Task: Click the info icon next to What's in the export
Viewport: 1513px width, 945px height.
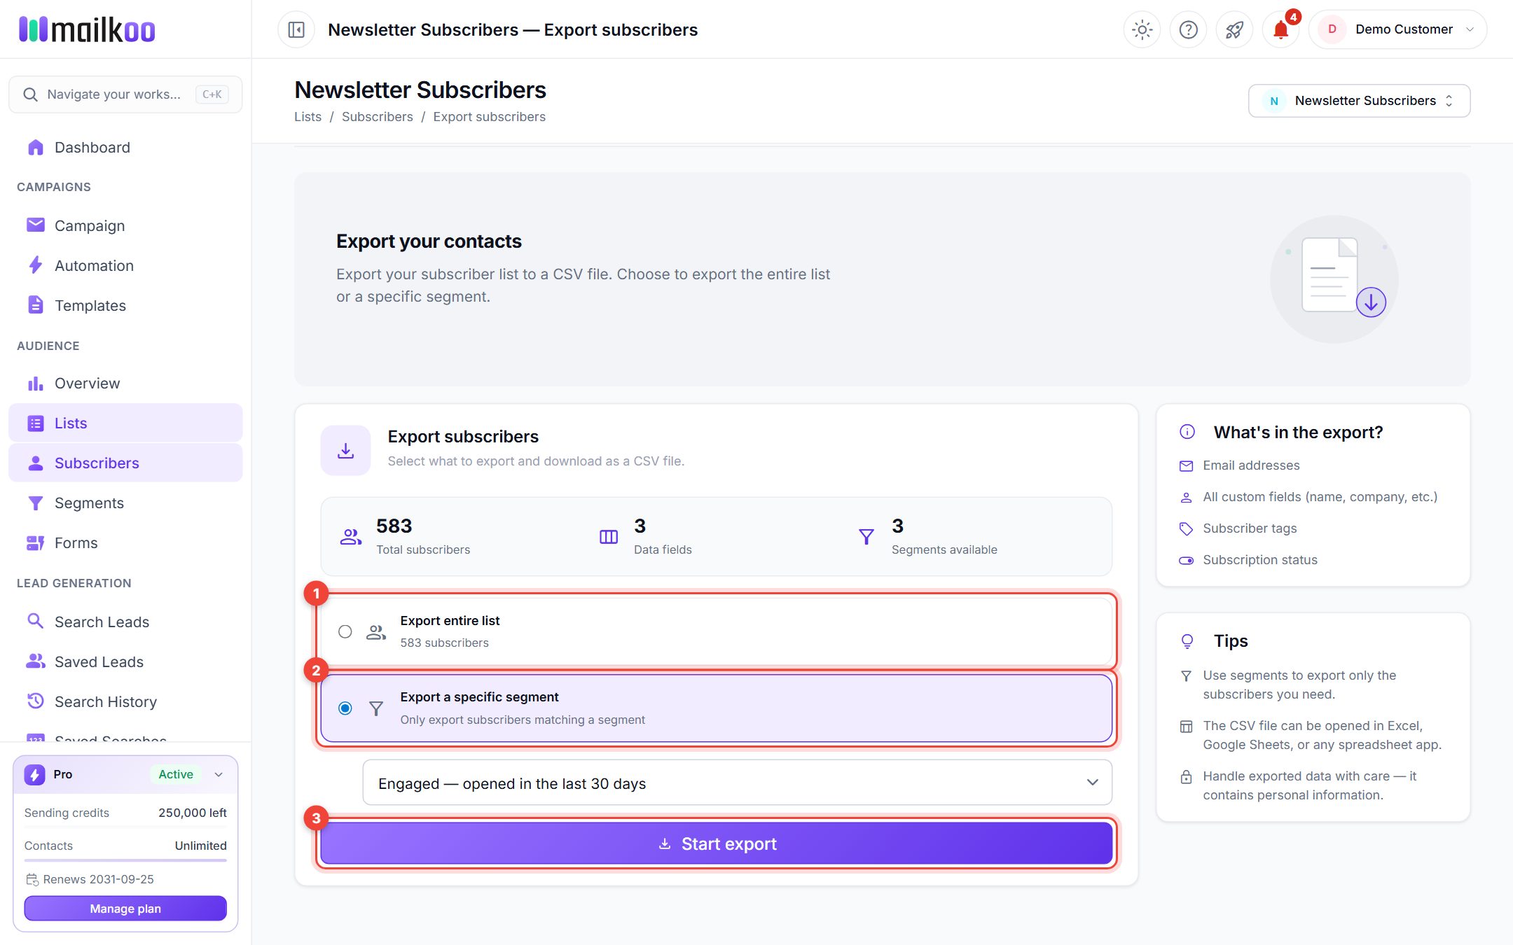Action: 1187,432
